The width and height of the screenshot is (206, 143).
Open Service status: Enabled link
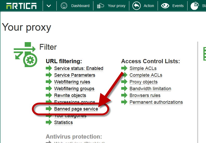click(x=79, y=68)
